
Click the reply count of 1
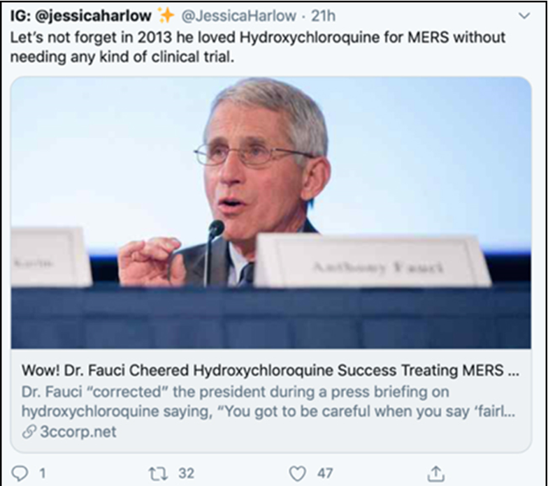pyautogui.click(x=43, y=473)
